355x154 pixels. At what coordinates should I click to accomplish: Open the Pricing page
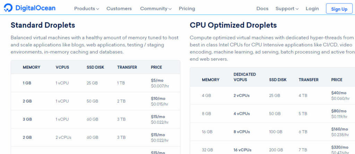point(187,9)
